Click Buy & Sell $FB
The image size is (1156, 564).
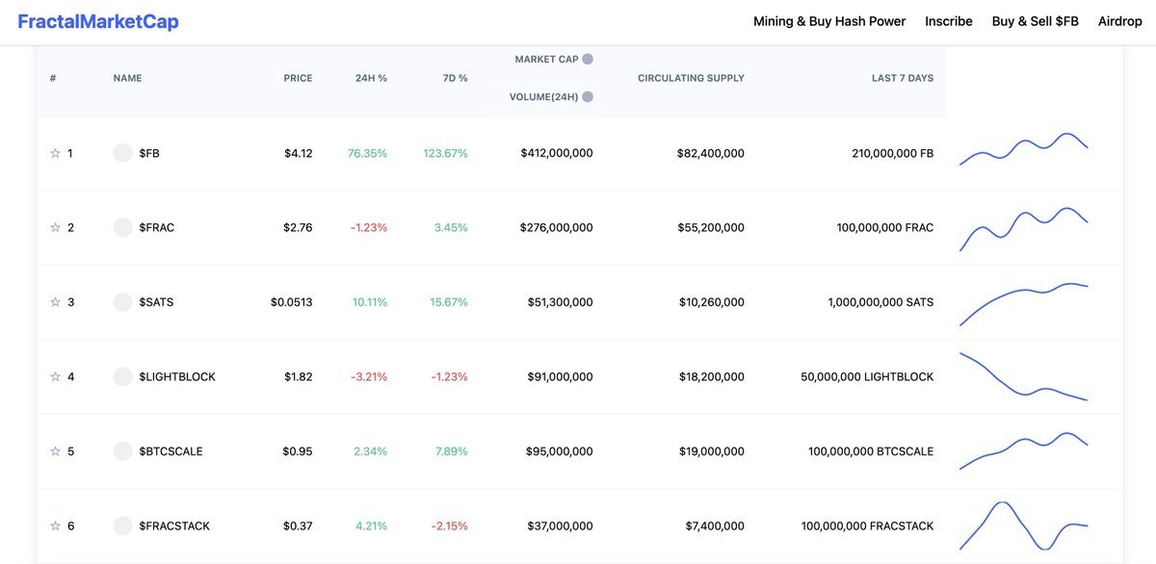coord(1036,20)
